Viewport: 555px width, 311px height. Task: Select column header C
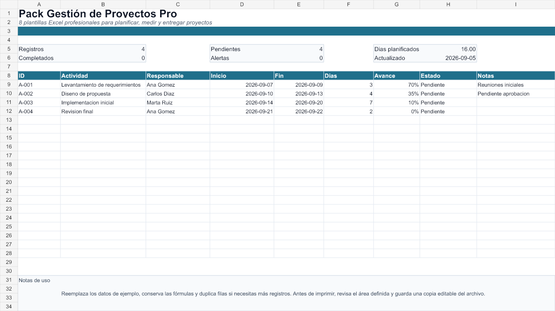(x=178, y=4)
